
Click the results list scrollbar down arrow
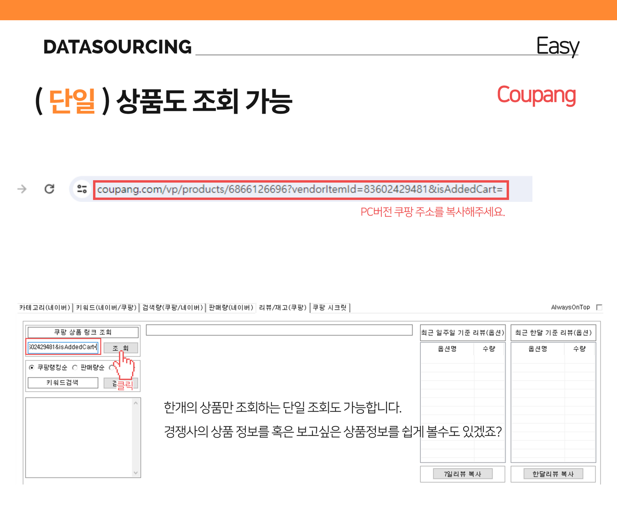click(x=136, y=473)
